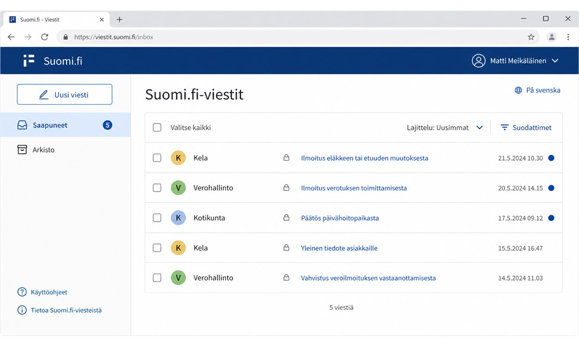This screenshot has width=579, height=347.
Task: Open the browser profile icon
Action: 552,37
